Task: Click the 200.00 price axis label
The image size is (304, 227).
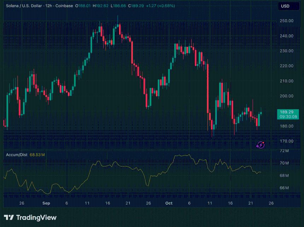Action: coord(286,96)
